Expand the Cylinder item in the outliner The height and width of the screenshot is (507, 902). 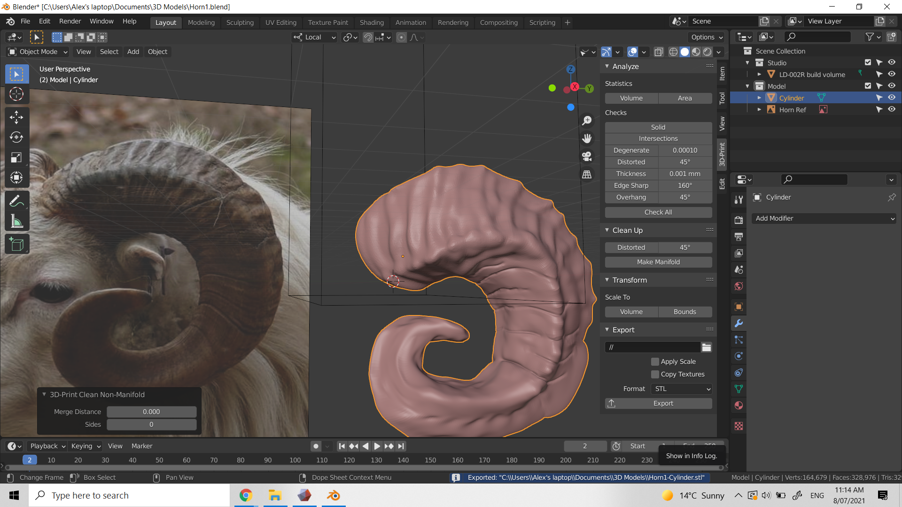coord(759,98)
